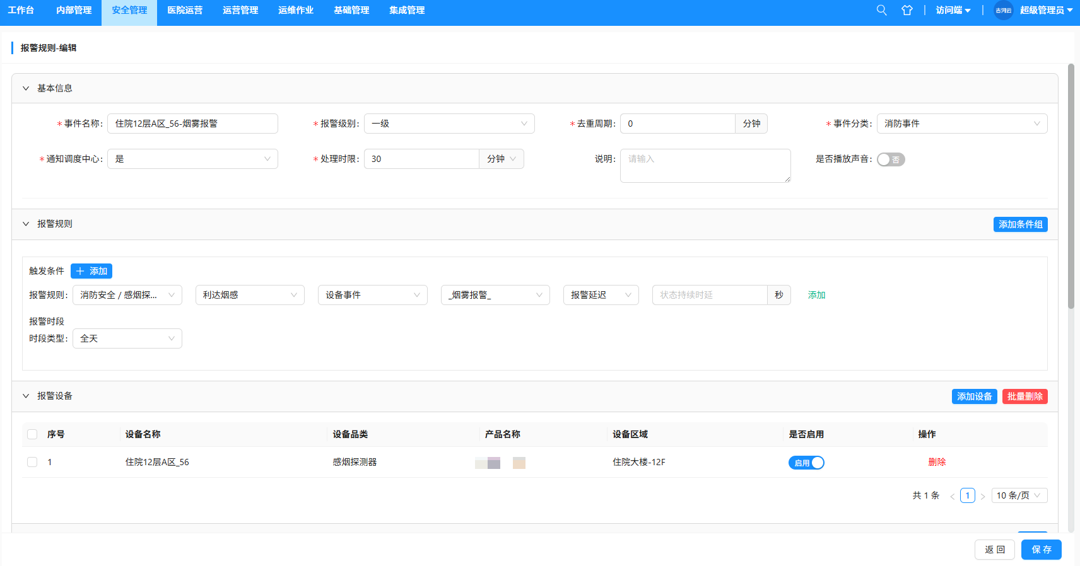Click the user avatar icon
The image size is (1080, 566).
click(x=1003, y=10)
